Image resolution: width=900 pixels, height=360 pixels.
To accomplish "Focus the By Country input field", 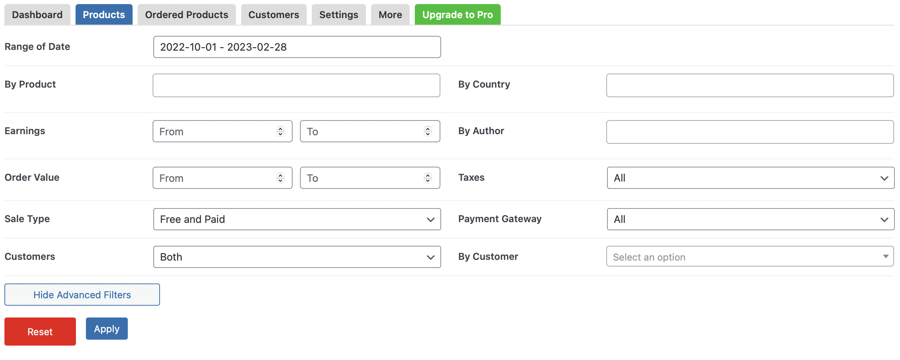I will click(750, 85).
